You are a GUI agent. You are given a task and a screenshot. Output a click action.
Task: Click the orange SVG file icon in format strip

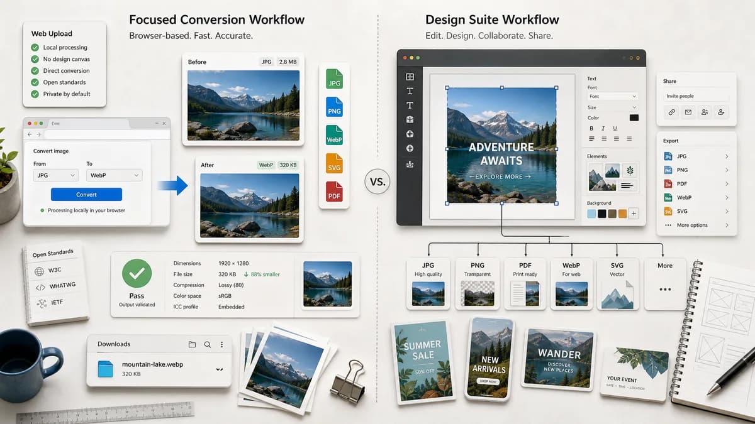pos(334,163)
